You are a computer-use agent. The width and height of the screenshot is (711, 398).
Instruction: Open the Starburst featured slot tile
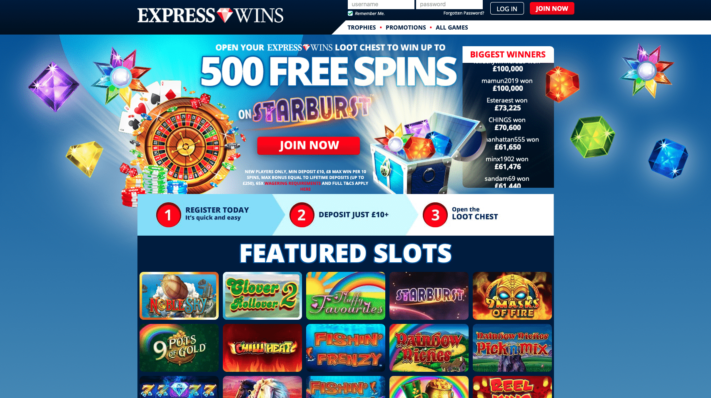coord(429,296)
